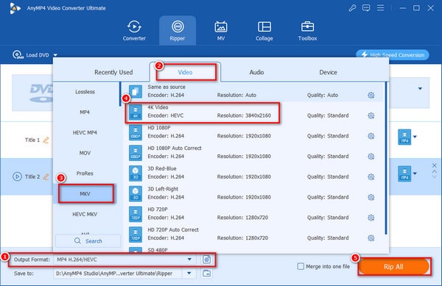Viewport: 442px width, 286px height.
Task: Click the key registration icon
Action: pyautogui.click(x=352, y=8)
